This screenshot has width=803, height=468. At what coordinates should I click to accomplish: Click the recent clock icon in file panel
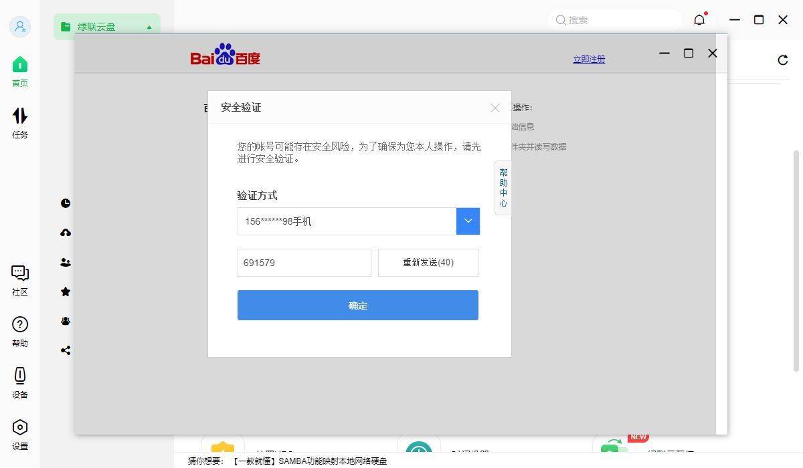pyautogui.click(x=66, y=203)
